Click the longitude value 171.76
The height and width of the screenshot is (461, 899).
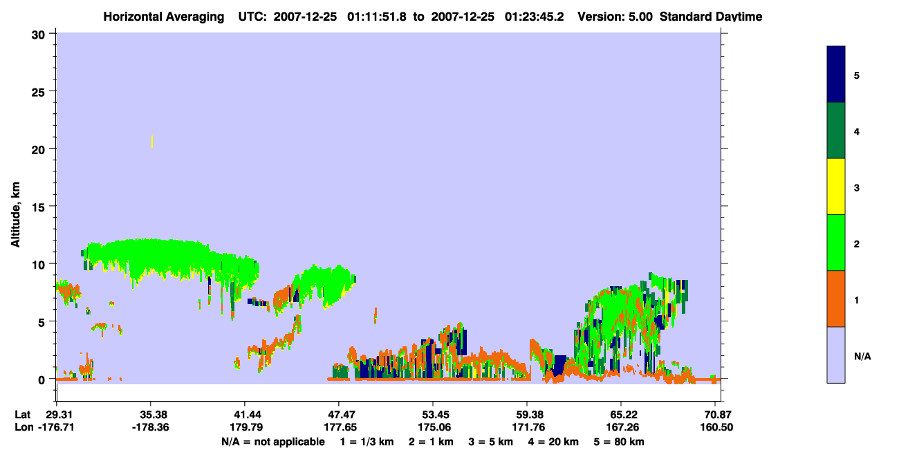click(x=527, y=427)
